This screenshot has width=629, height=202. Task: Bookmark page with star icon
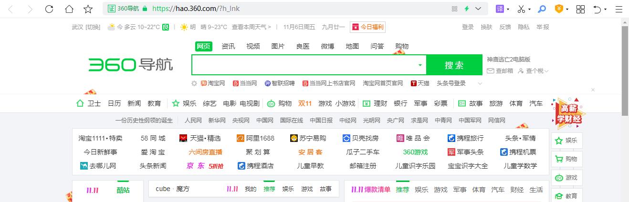88,9
